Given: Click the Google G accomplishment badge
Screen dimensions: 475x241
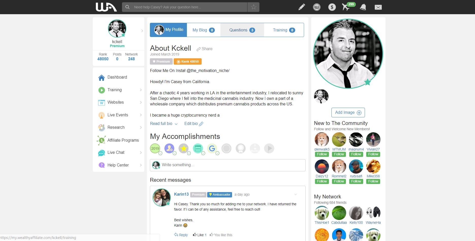Looking at the screenshot, I should point(212,149).
